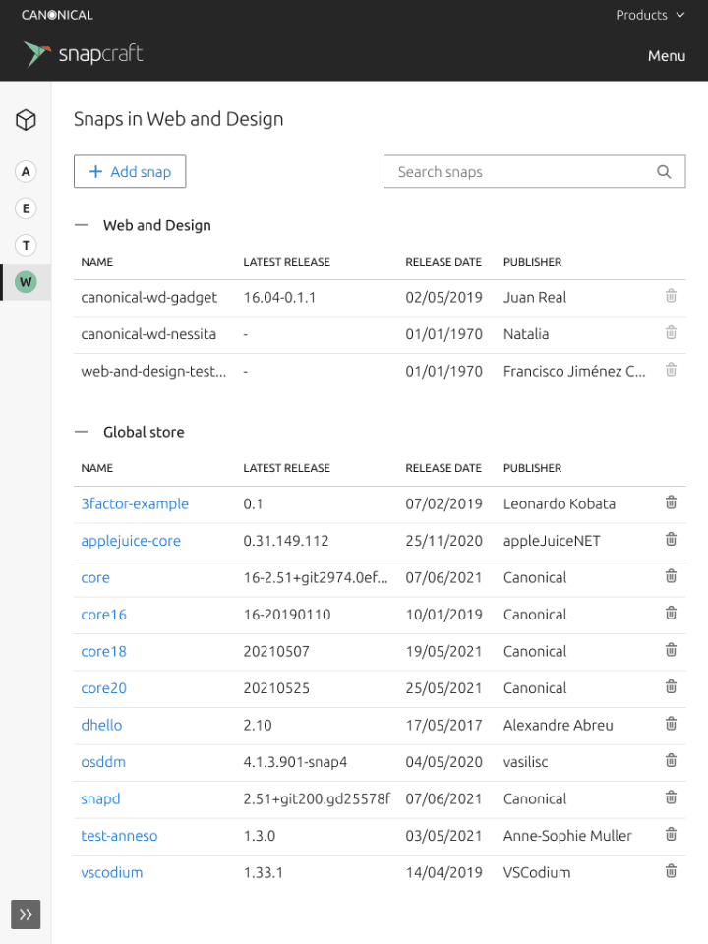Click the search magnifier icon
708x944 pixels.
664,171
